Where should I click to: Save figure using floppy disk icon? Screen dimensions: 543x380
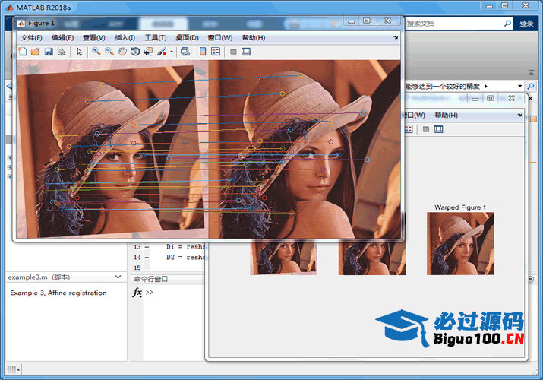tap(49, 52)
